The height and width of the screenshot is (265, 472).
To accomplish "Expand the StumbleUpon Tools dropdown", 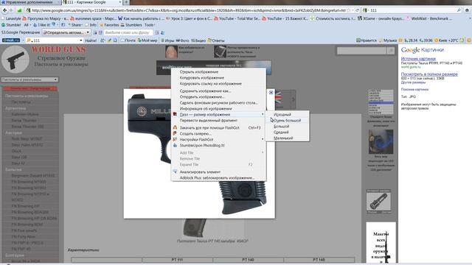I will pyautogui.click(x=150, y=25).
